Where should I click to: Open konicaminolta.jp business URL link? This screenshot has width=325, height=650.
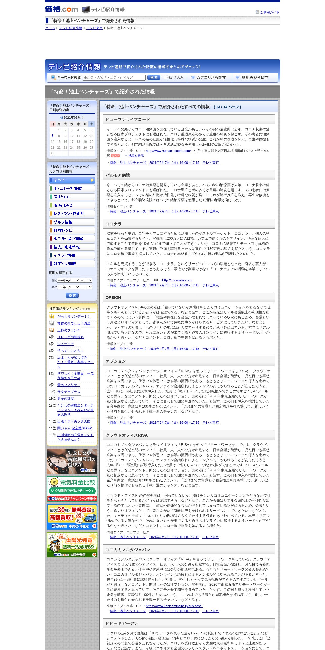click(x=174, y=606)
